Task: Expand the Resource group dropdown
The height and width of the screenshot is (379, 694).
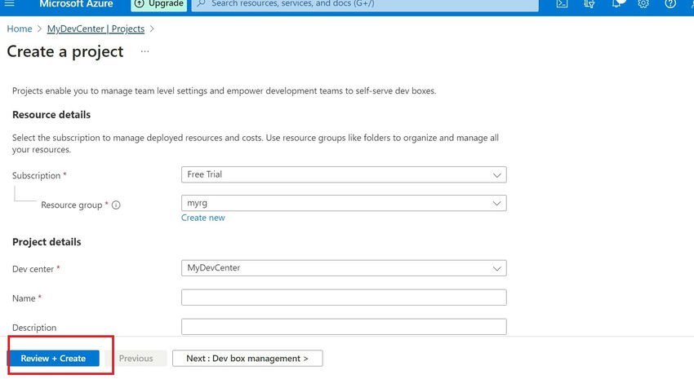Action: pos(344,203)
